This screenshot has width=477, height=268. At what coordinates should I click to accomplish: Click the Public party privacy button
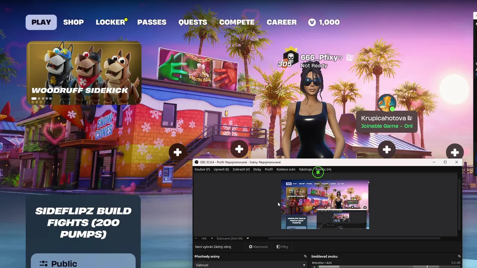(x=83, y=261)
